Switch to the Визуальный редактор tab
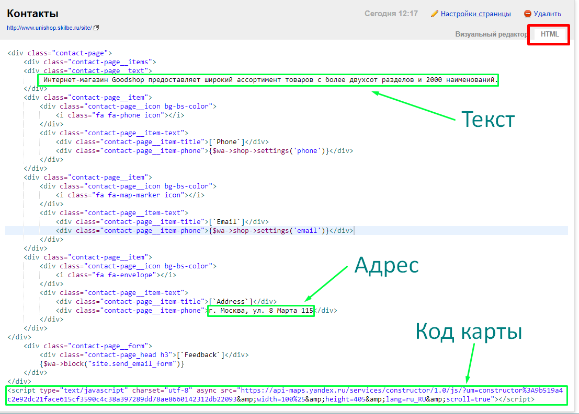The height and width of the screenshot is (414, 579). coord(491,34)
